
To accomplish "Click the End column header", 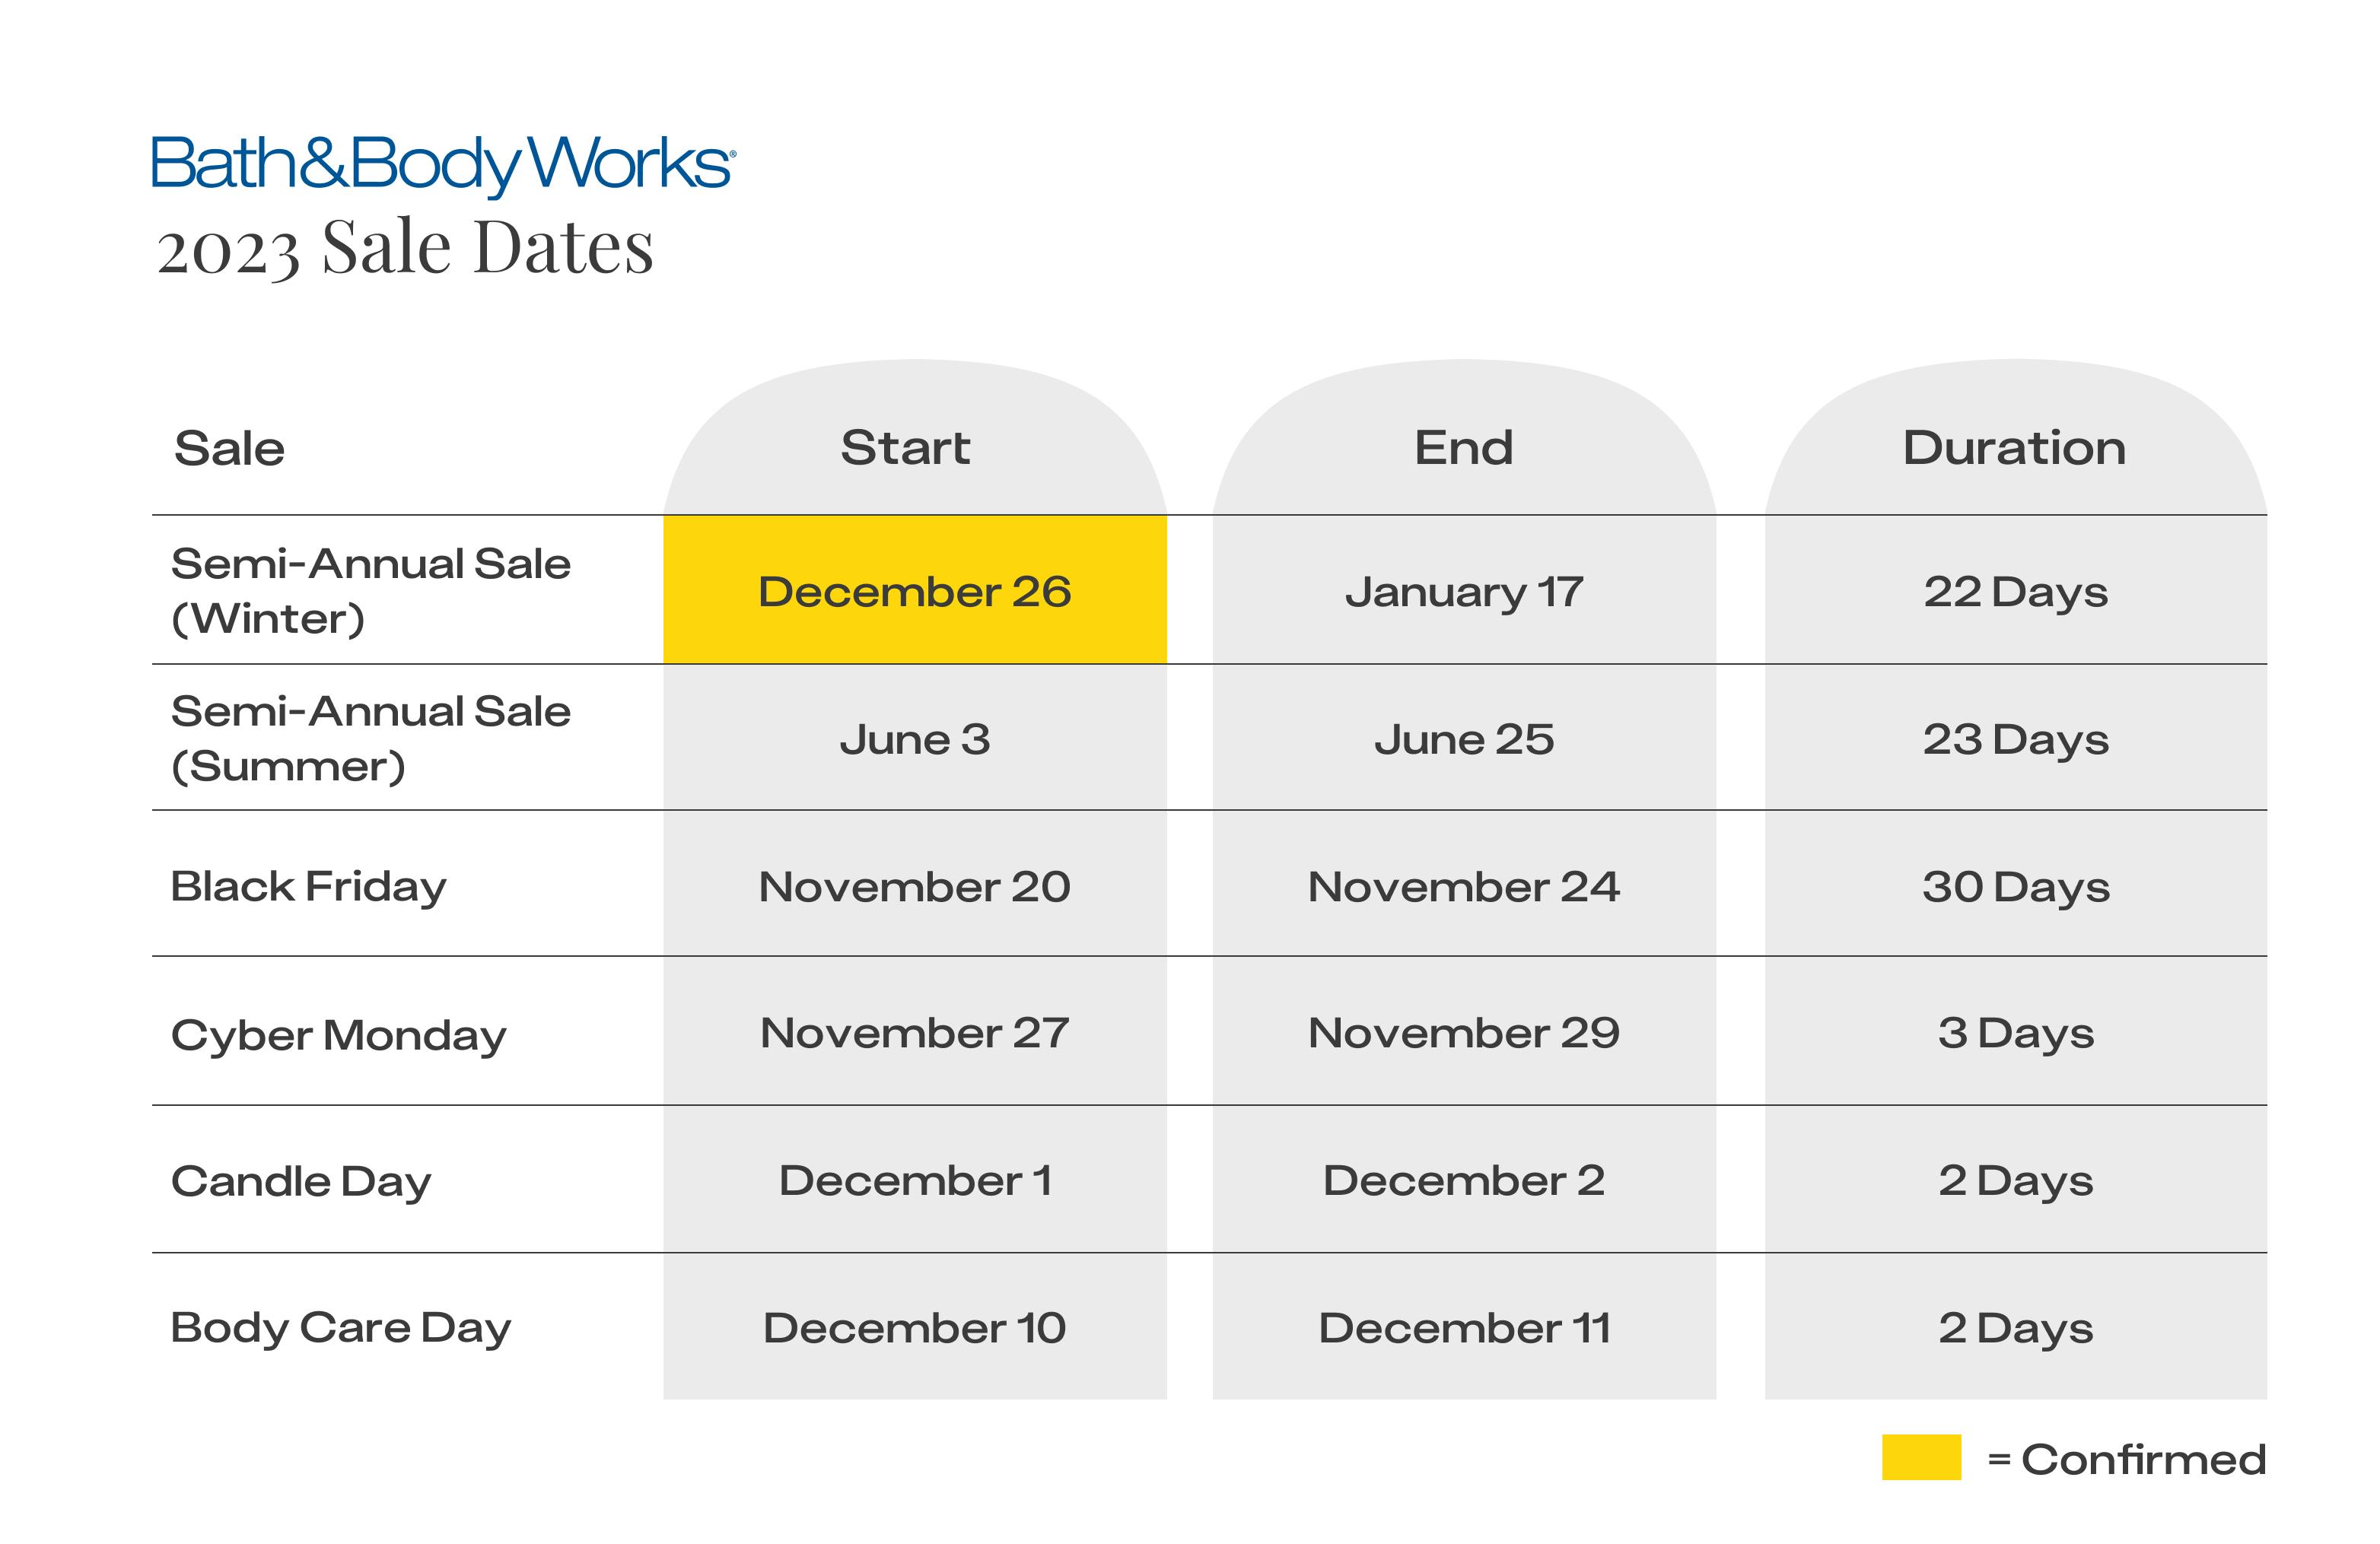I will click(1463, 448).
